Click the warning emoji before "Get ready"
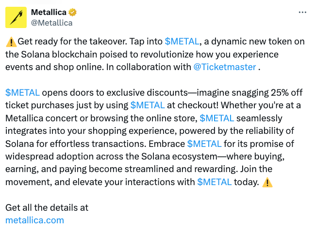Viewport: 315px width, 232px height. point(12,42)
